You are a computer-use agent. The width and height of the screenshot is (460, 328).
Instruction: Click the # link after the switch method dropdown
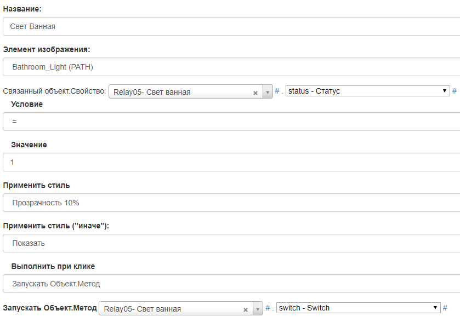(x=445, y=308)
